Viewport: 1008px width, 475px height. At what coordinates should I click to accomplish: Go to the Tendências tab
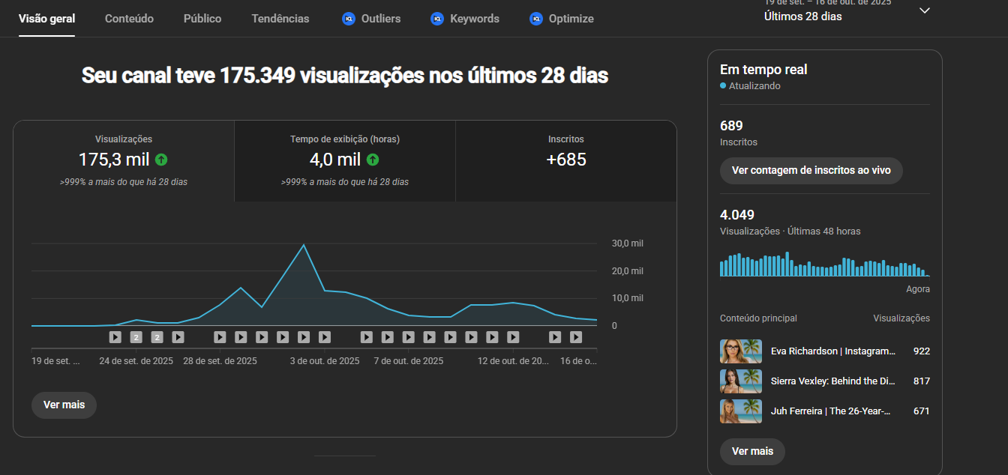coord(280,19)
